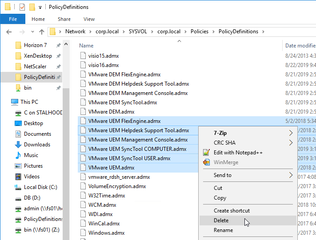
Task: Select vmware_rdsh_server.admx file
Action: pyautogui.click(x=119, y=177)
